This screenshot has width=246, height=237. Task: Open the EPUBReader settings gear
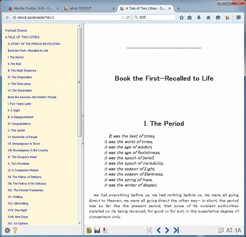(x=7, y=230)
